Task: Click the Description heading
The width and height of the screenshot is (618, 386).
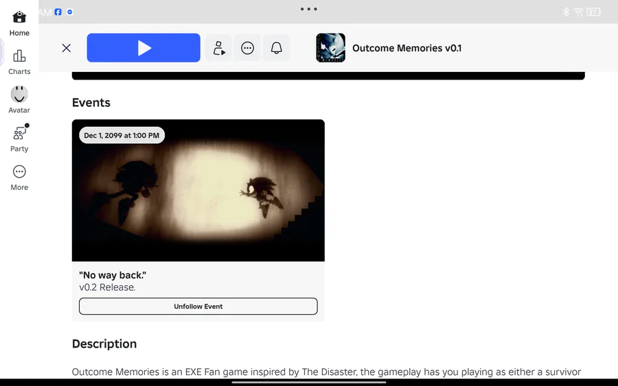Action: click(x=104, y=344)
